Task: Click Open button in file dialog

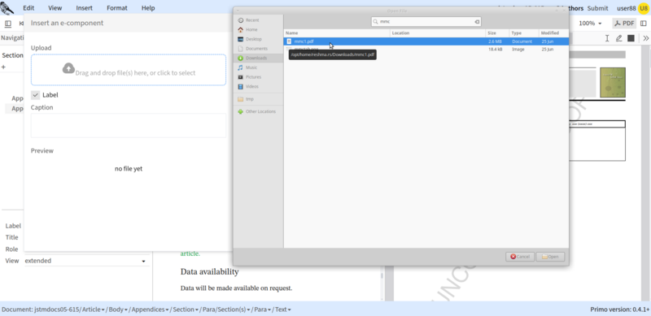Action: (550, 257)
